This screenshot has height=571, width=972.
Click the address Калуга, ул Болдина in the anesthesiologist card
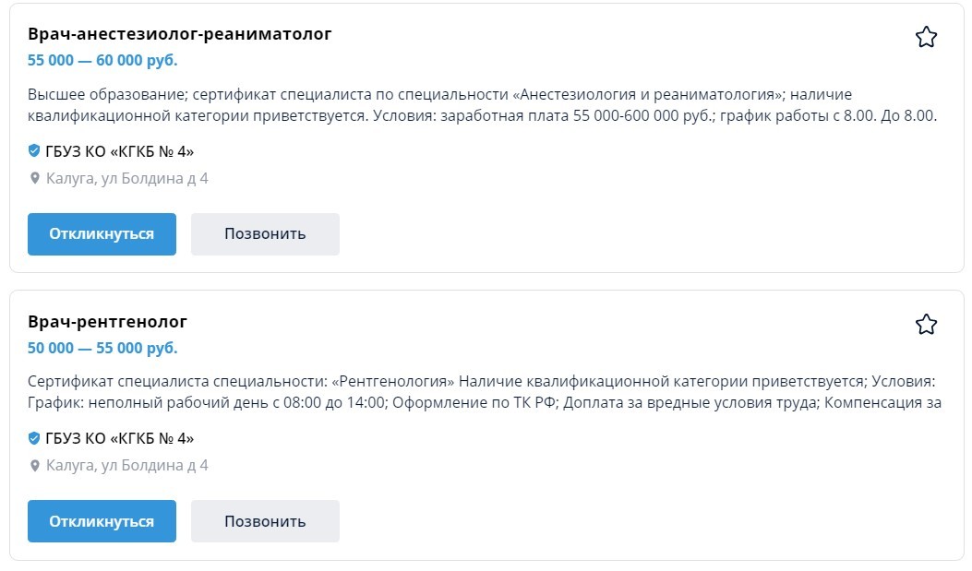coord(127,179)
